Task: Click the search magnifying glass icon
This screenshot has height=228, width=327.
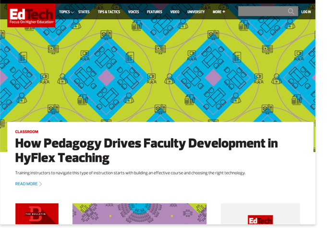Action: [291, 12]
